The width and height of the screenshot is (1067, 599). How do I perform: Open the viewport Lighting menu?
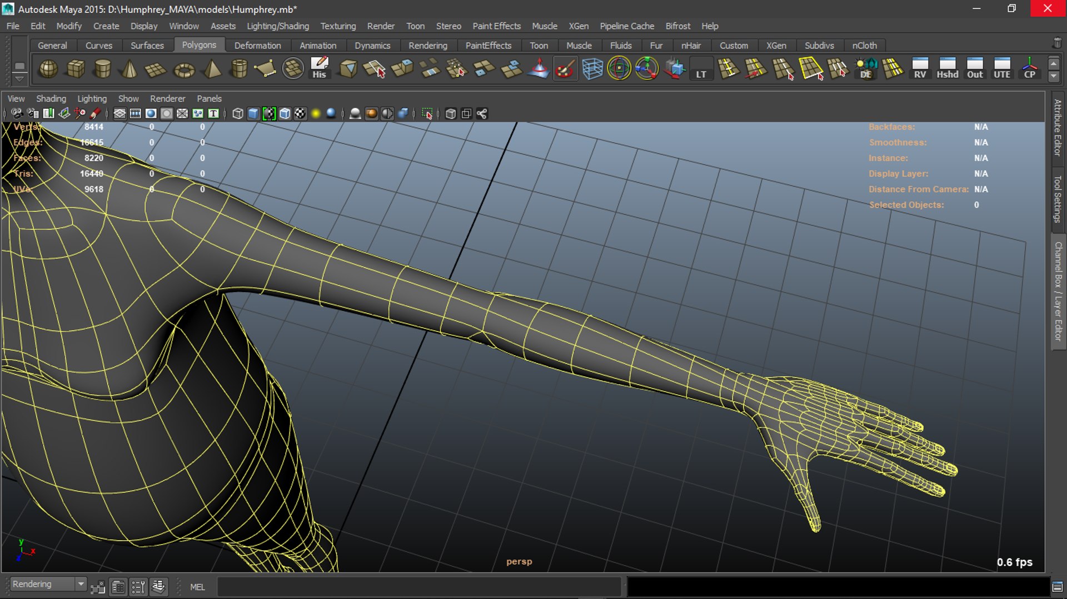click(92, 98)
